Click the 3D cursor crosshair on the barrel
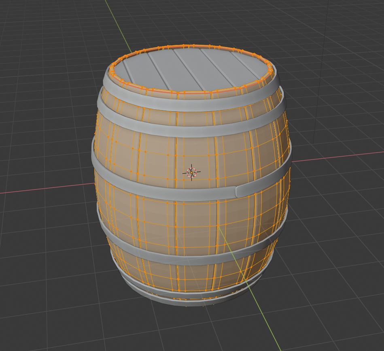 191,172
